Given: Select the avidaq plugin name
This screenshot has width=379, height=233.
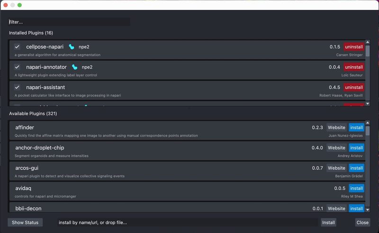Looking at the screenshot, I should coord(23,188).
